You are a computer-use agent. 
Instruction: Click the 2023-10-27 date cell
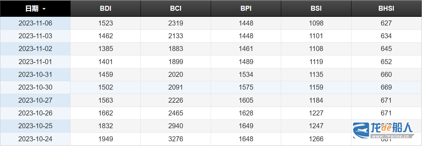pyautogui.click(x=35, y=100)
